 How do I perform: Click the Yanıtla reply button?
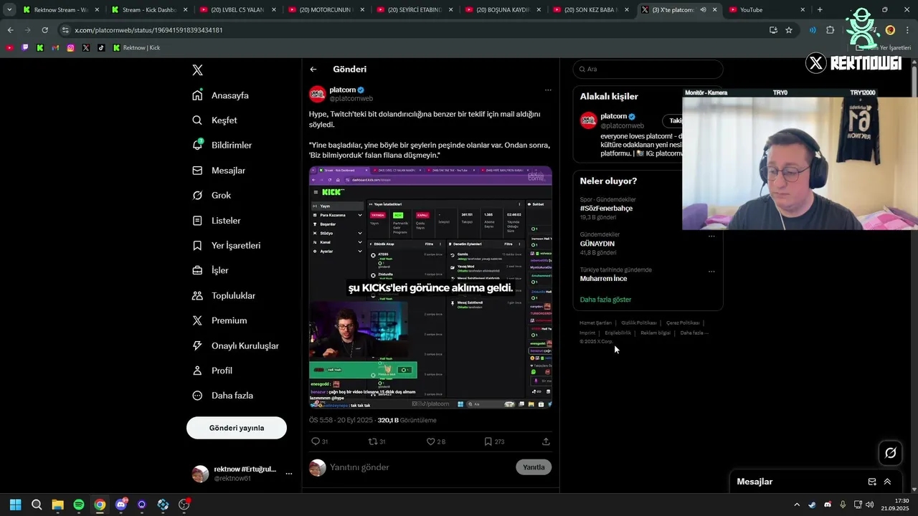pos(534,467)
